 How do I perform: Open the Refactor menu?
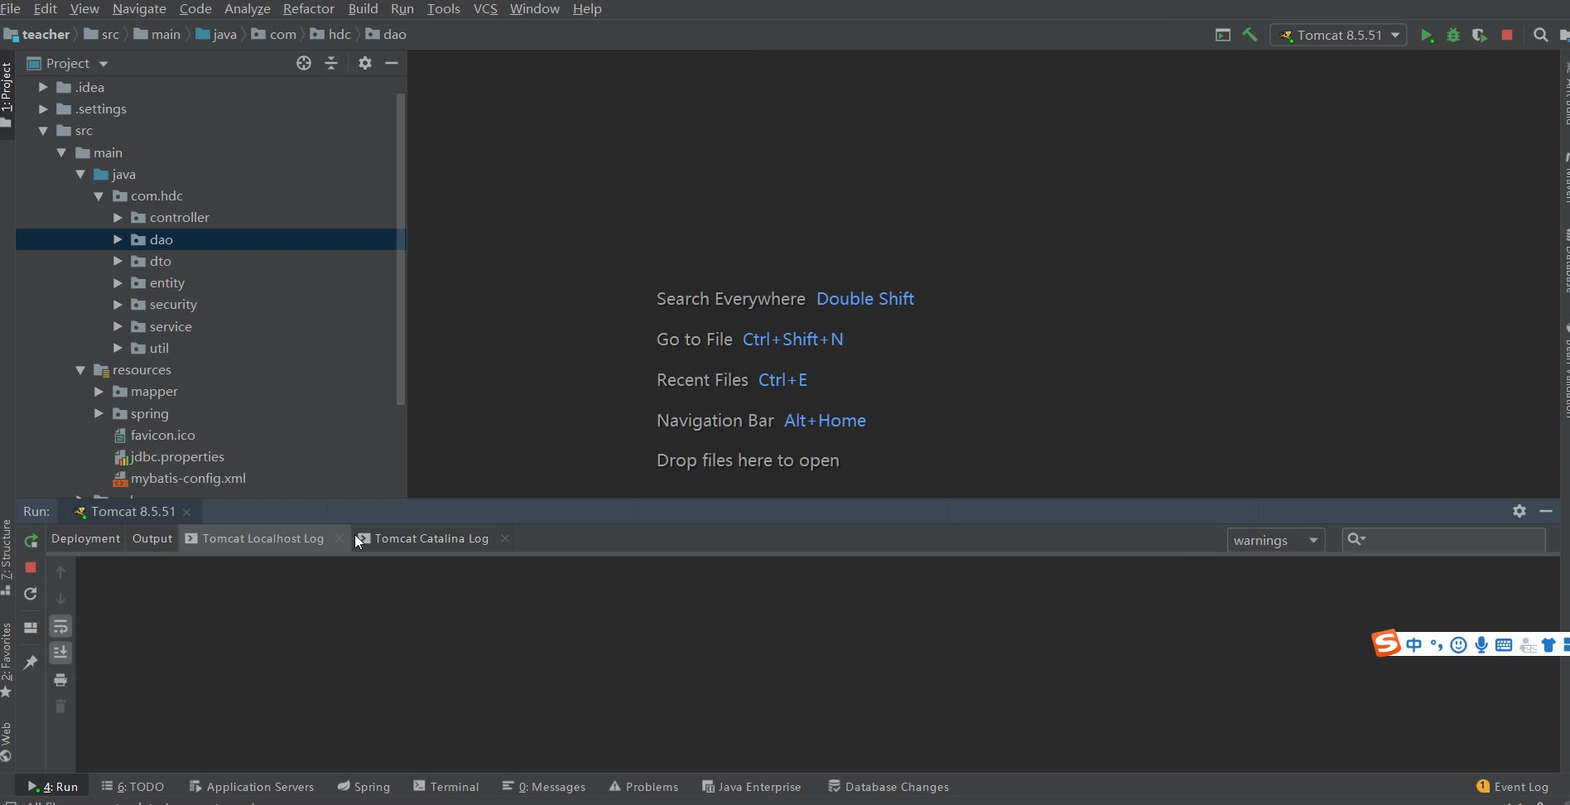pos(308,9)
